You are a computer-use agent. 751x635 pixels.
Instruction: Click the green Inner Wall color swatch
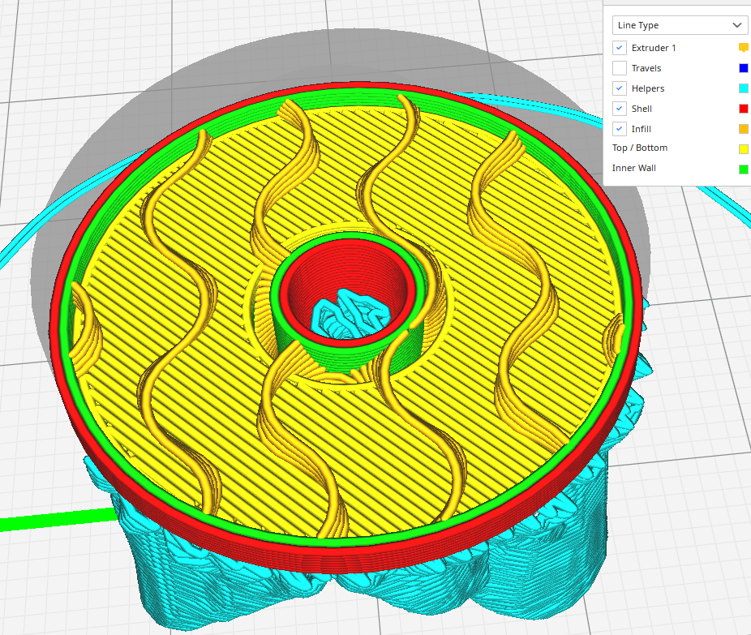743,168
